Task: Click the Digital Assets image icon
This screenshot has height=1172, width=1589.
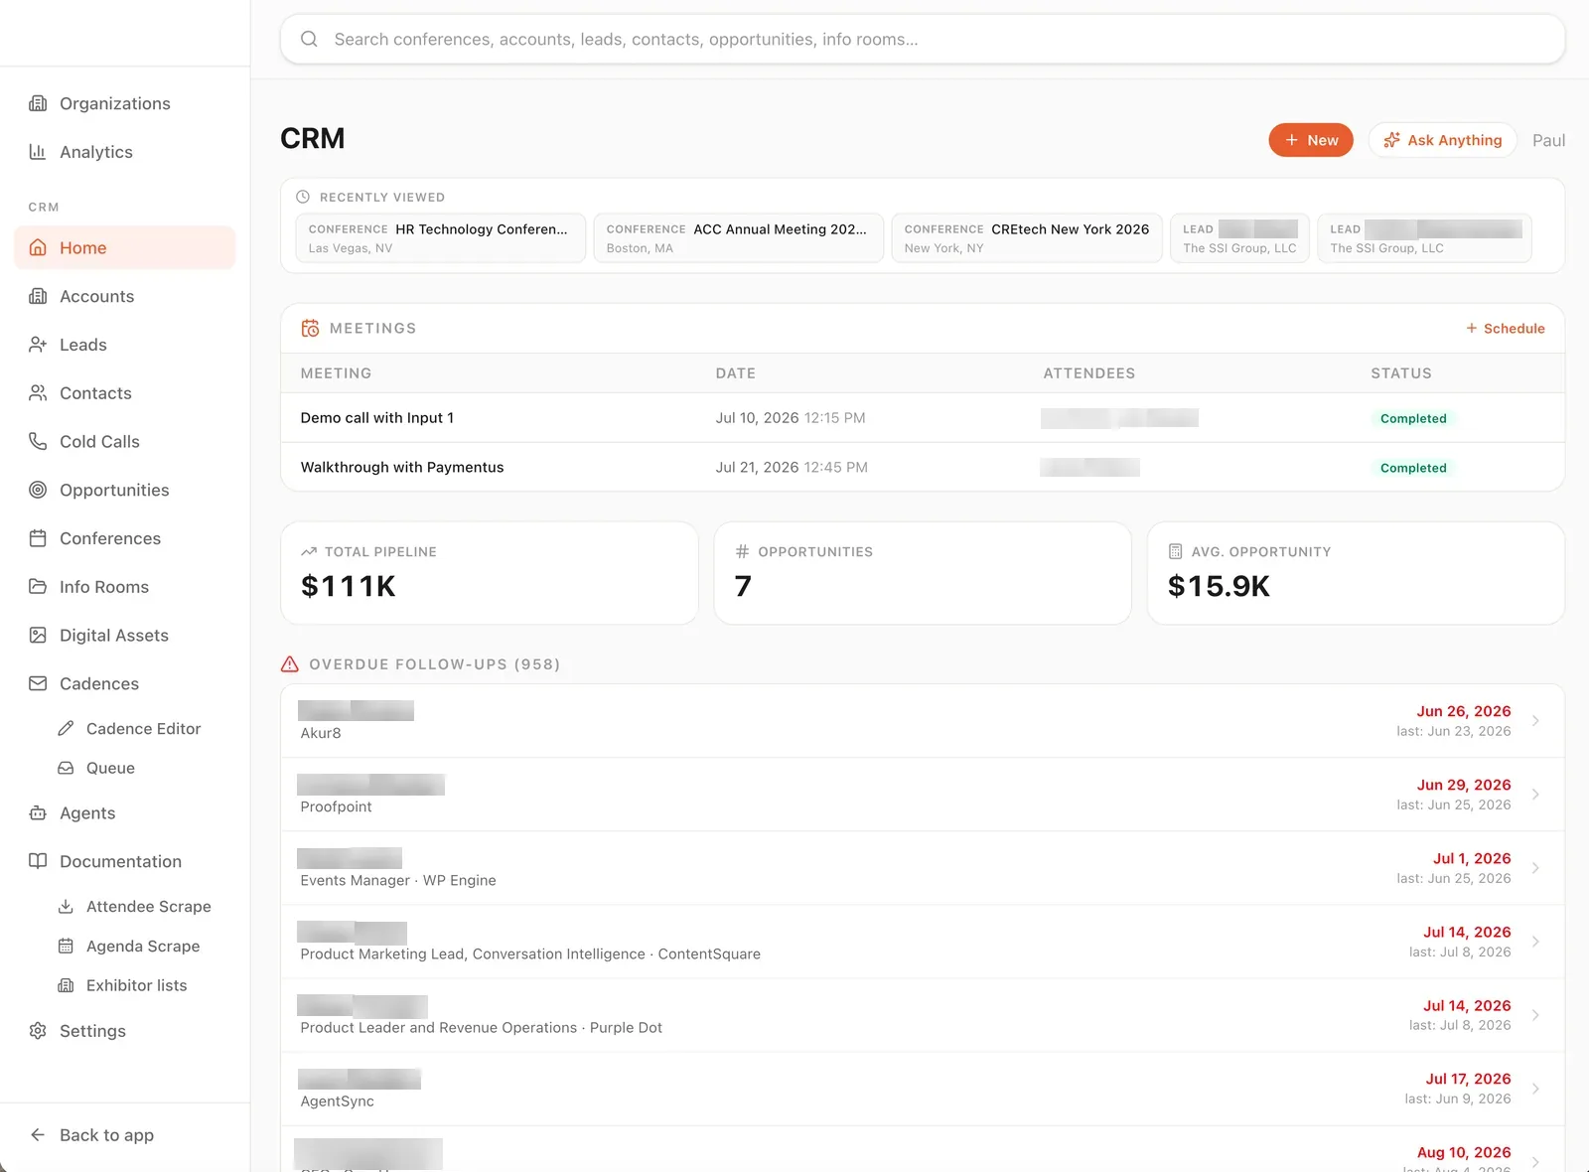Action: click(x=38, y=636)
